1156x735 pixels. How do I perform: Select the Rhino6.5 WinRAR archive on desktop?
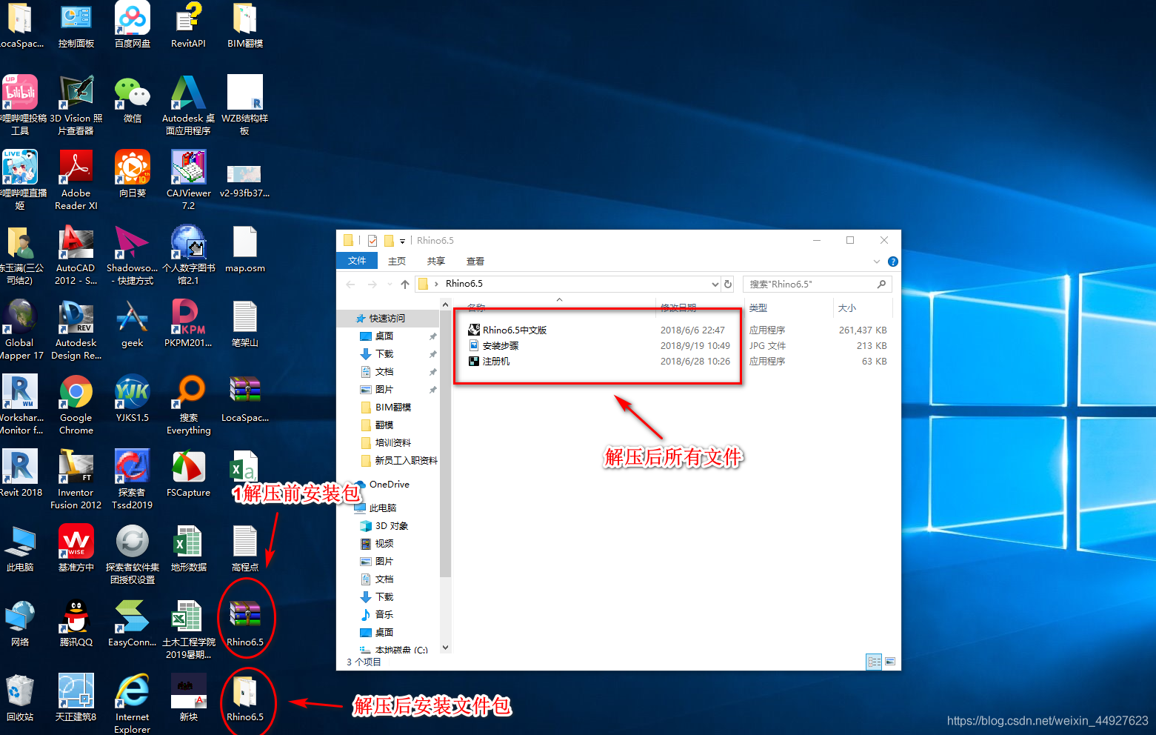[x=245, y=623]
